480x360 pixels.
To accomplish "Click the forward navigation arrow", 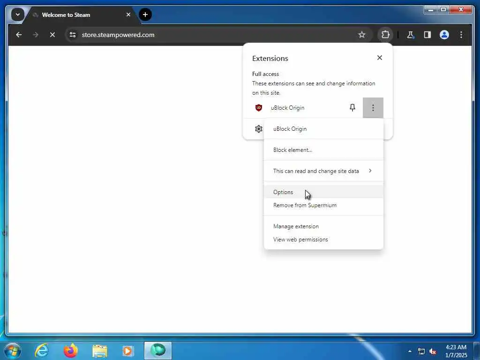I will 36,35.
